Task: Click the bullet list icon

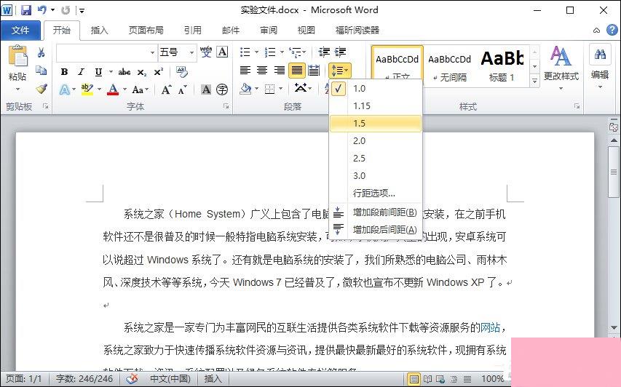Action: pyautogui.click(x=245, y=52)
